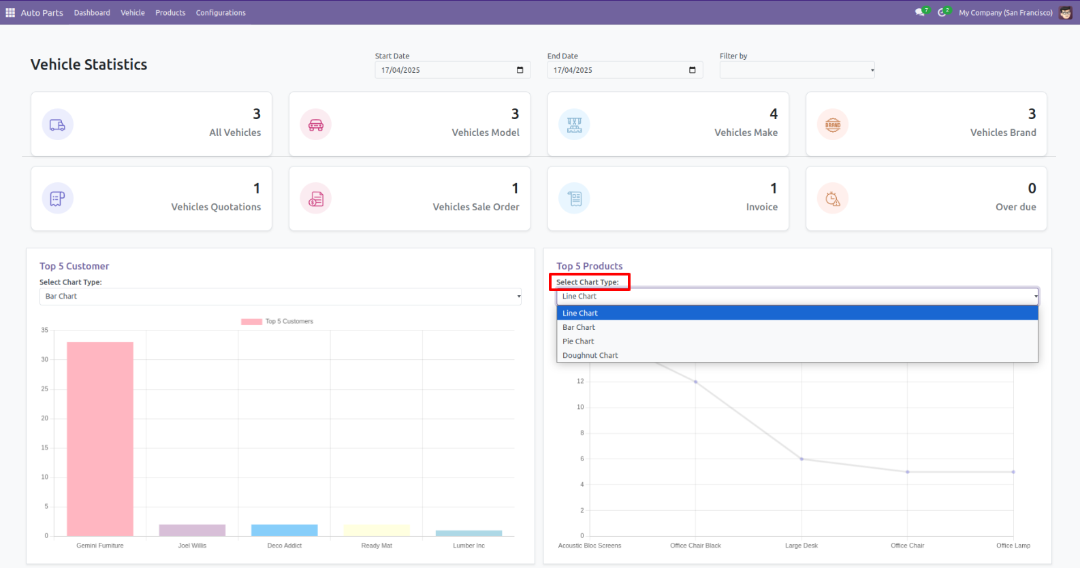Click the Vehicles Quotations icon
Image resolution: width=1080 pixels, height=568 pixels.
(57, 199)
